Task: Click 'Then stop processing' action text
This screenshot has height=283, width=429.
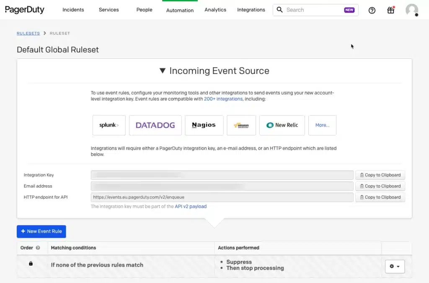Action: pos(255,268)
